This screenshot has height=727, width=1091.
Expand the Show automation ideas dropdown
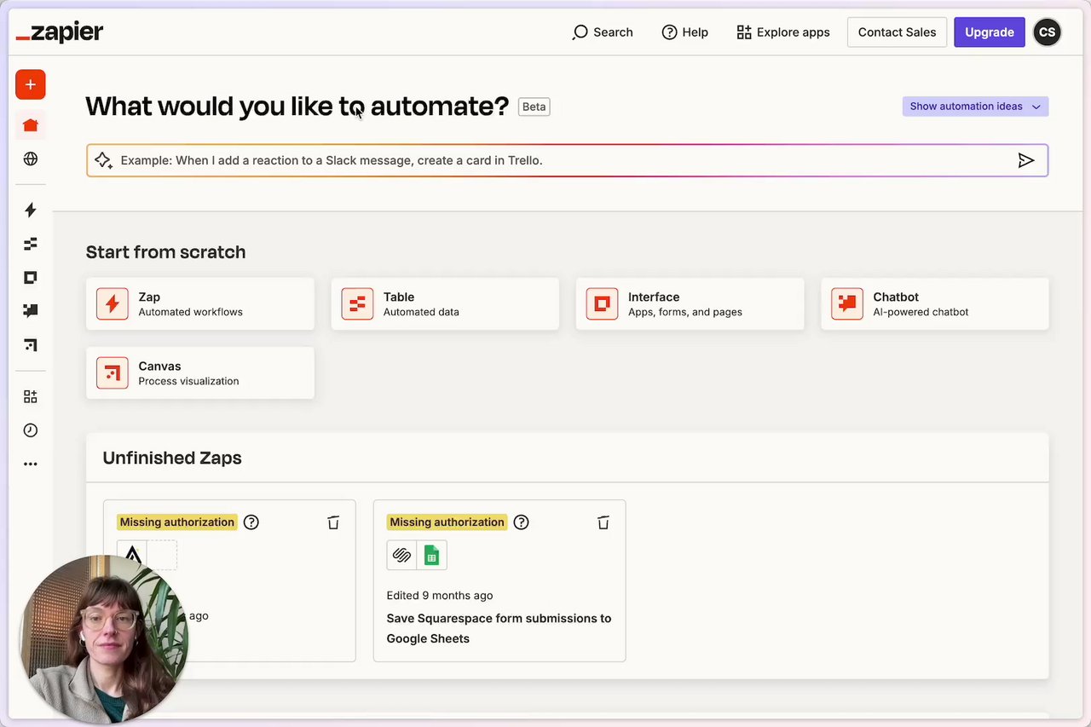pyautogui.click(x=975, y=107)
